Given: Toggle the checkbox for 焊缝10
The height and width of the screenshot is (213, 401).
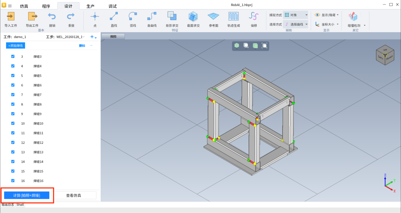Looking at the screenshot, I should pos(13,123).
